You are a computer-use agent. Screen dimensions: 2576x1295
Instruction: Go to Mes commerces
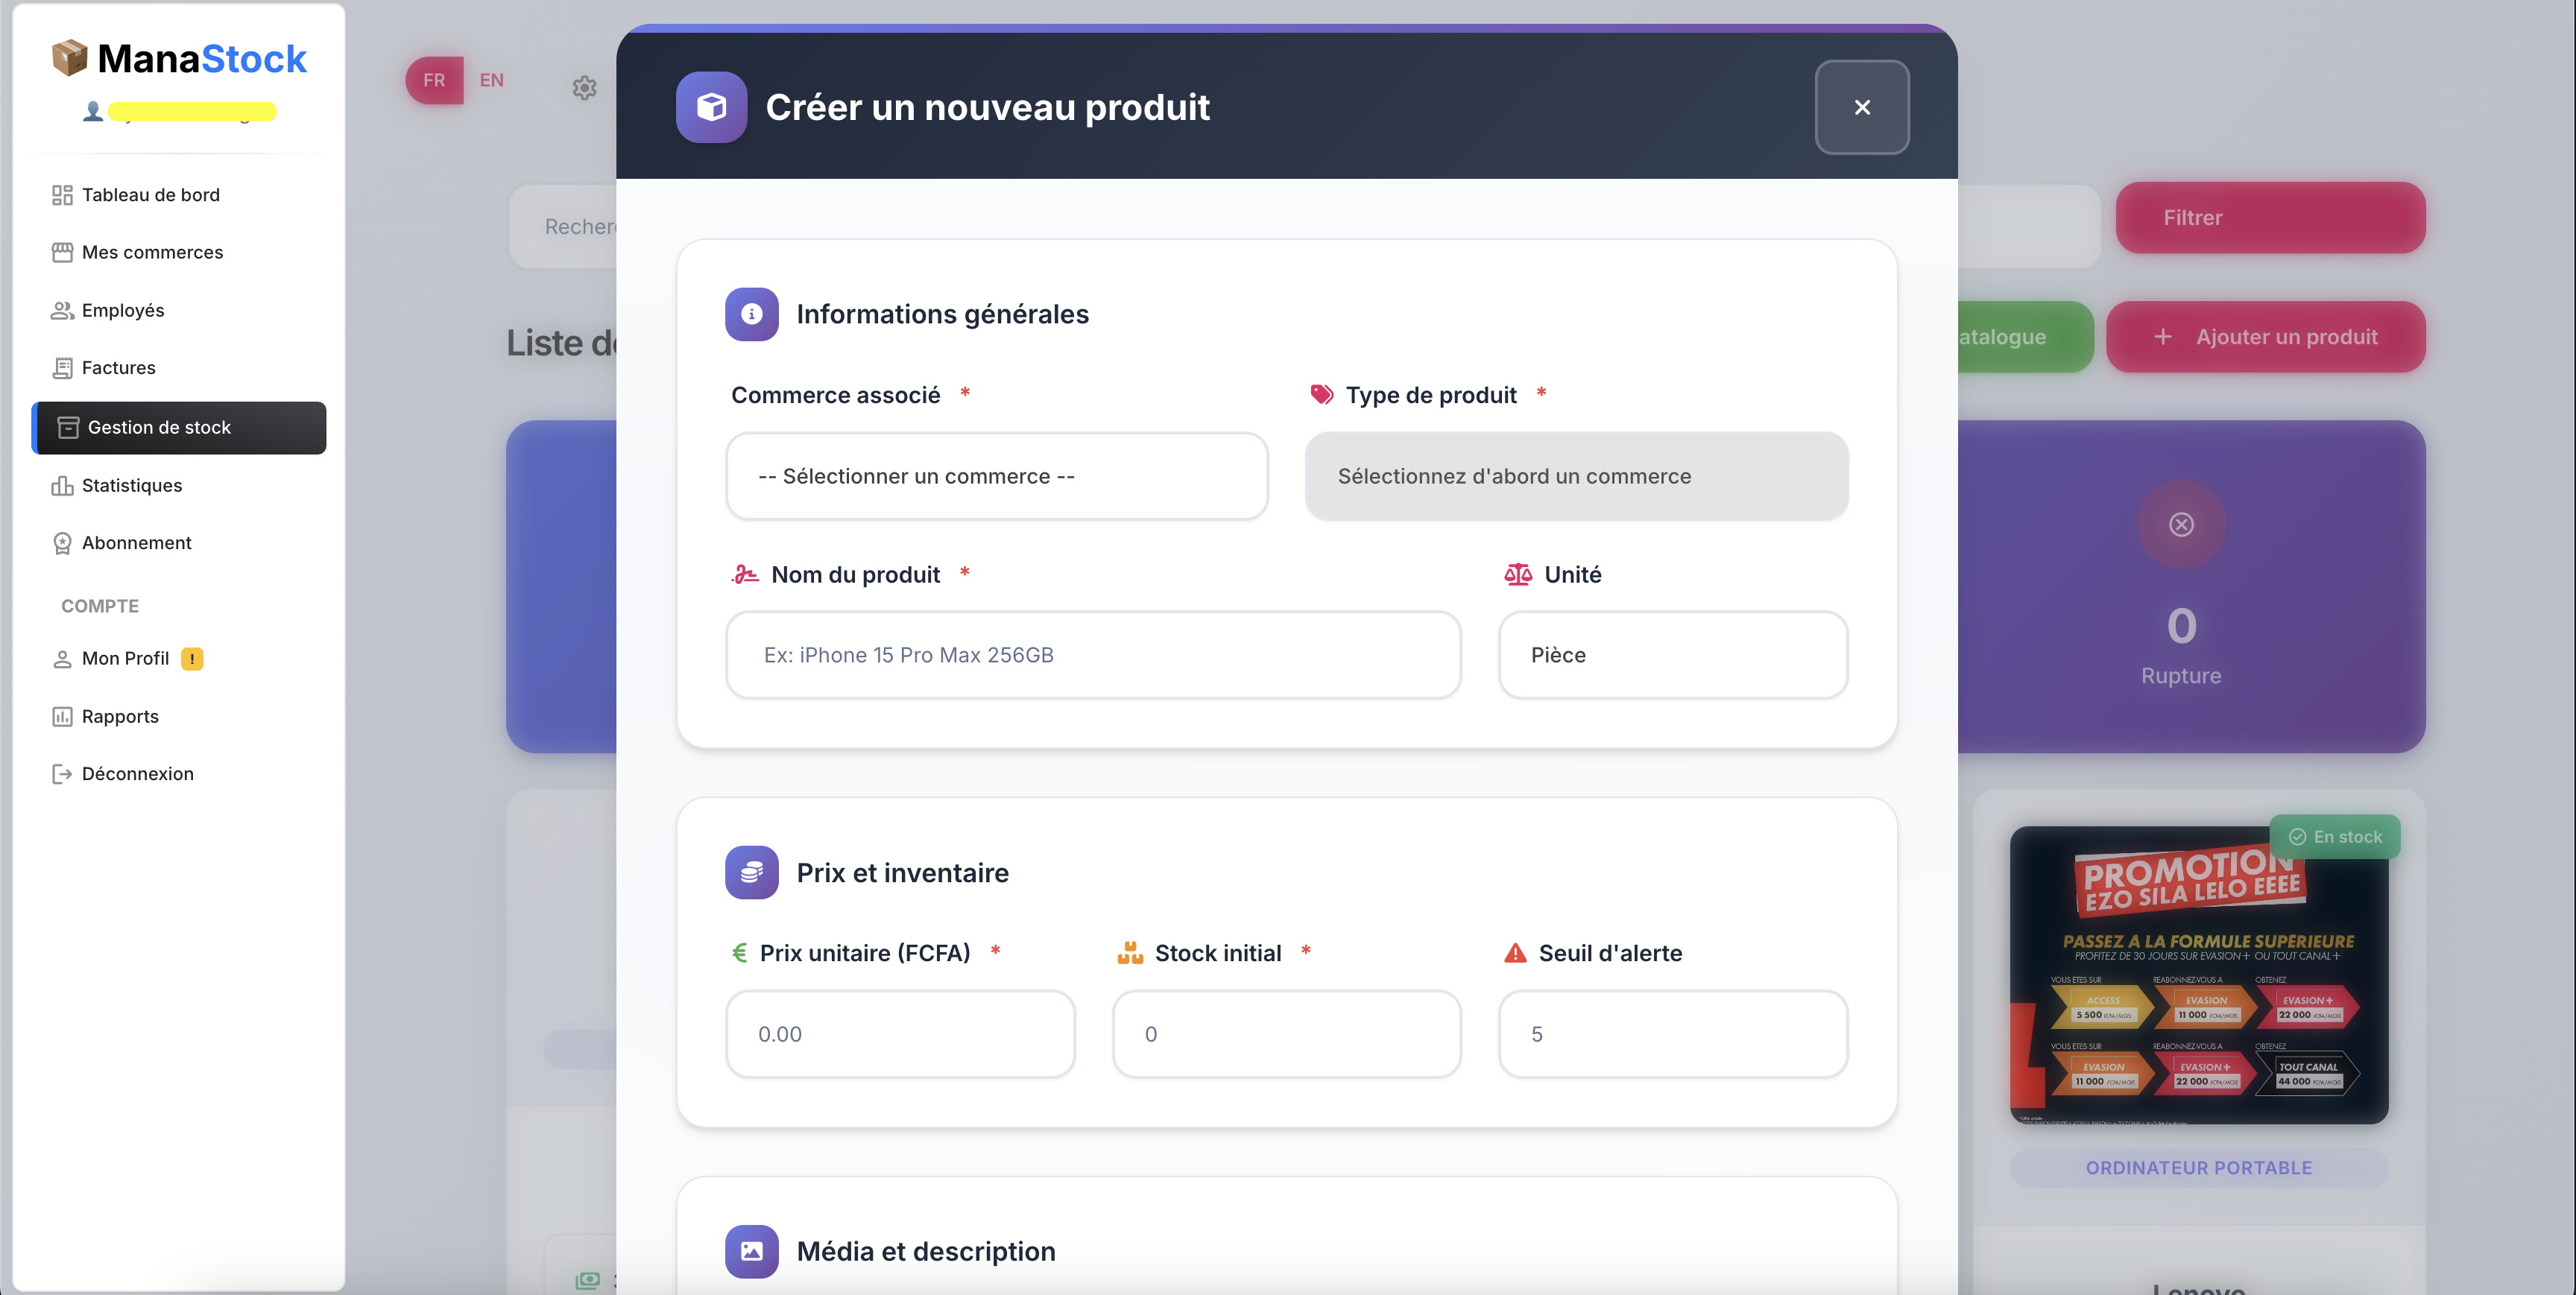coord(178,252)
